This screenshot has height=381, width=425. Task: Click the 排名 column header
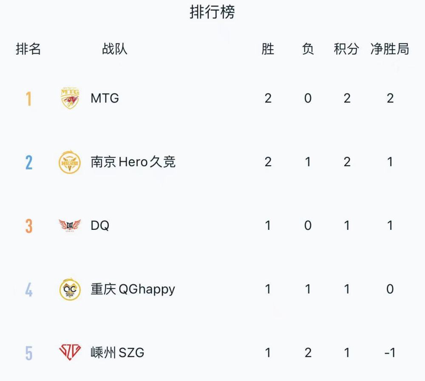pyautogui.click(x=28, y=49)
